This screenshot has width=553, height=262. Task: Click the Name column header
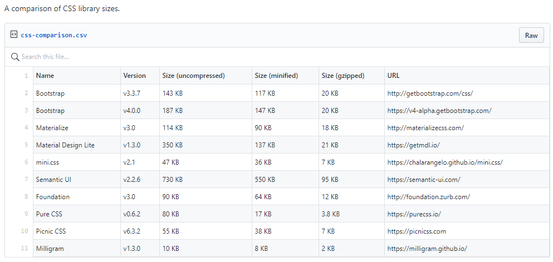point(45,76)
